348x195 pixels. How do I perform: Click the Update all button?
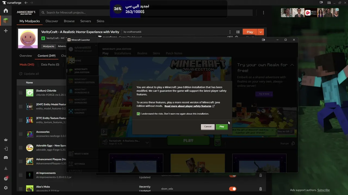(x=29, y=74)
